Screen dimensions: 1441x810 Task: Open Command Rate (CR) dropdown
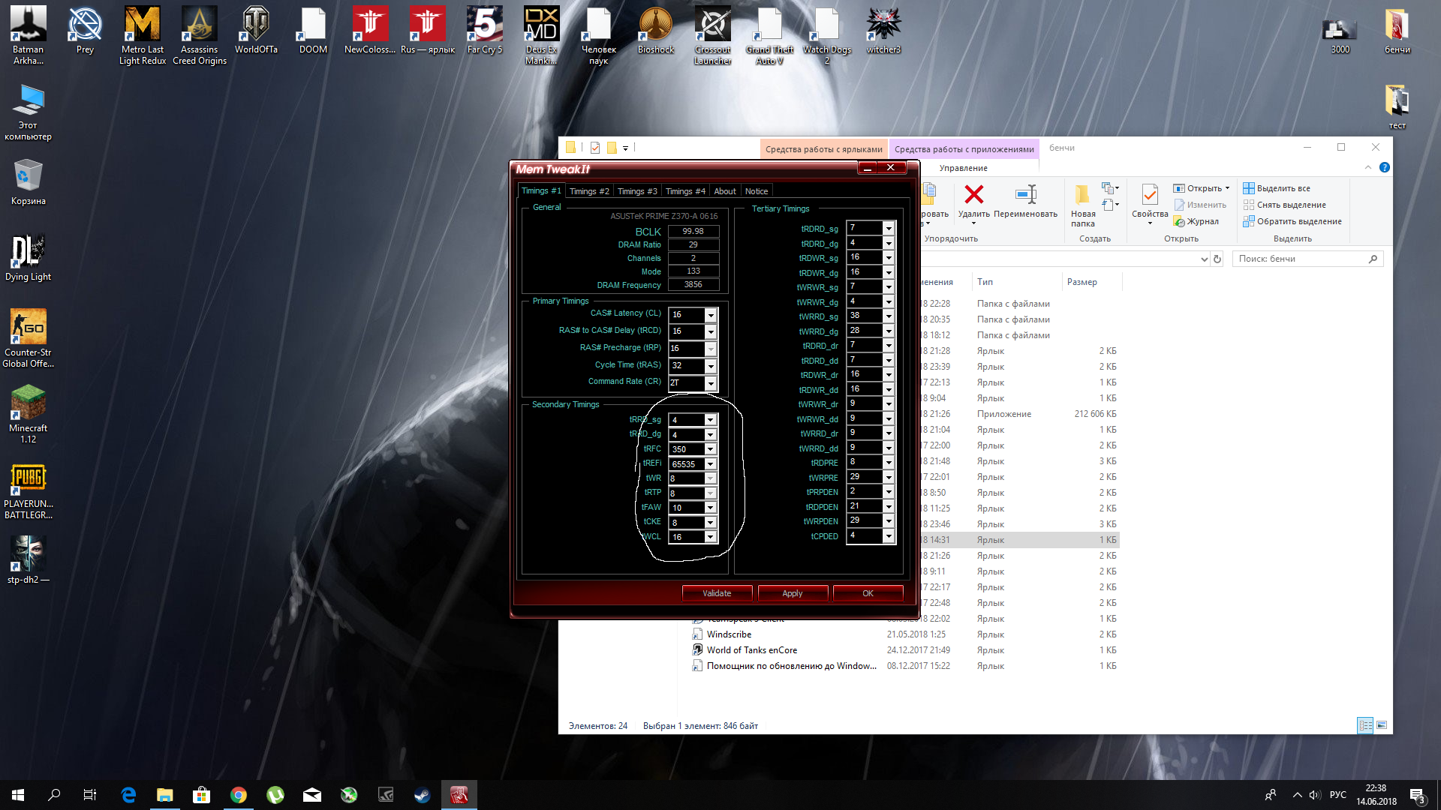[710, 383]
